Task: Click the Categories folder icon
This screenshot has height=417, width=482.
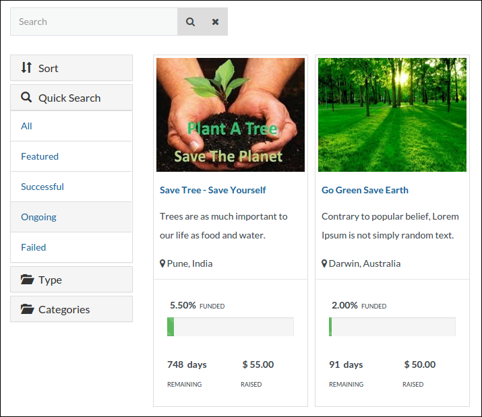Action: [x=27, y=309]
